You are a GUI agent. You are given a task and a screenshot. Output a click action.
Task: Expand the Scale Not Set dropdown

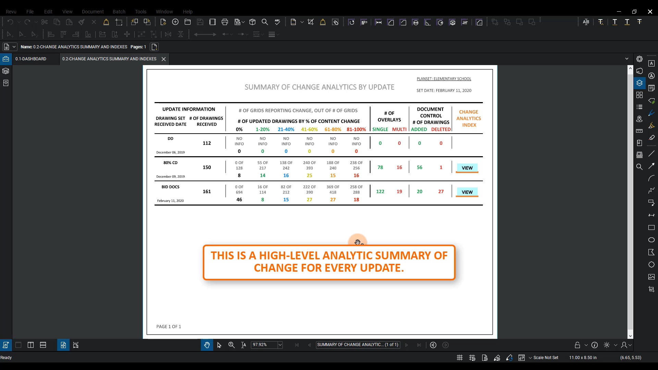(530, 358)
